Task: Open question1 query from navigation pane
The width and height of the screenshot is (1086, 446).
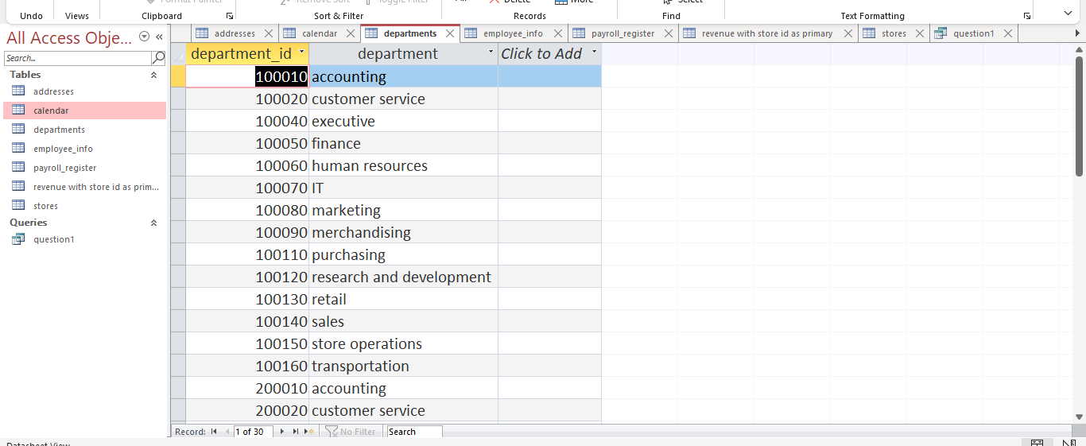Action: coord(53,239)
